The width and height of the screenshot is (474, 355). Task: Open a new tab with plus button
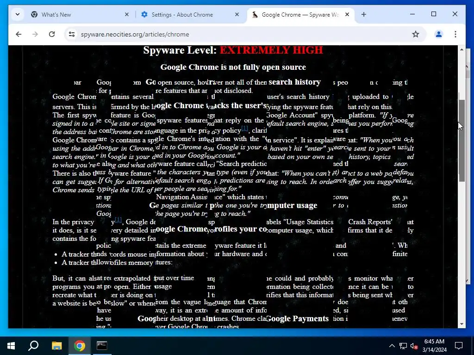pos(364,14)
